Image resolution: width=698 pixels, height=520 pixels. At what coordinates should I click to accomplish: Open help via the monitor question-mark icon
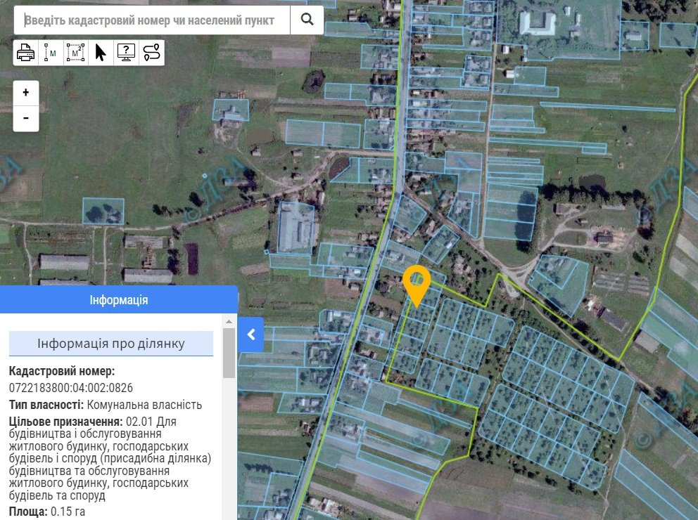click(126, 53)
